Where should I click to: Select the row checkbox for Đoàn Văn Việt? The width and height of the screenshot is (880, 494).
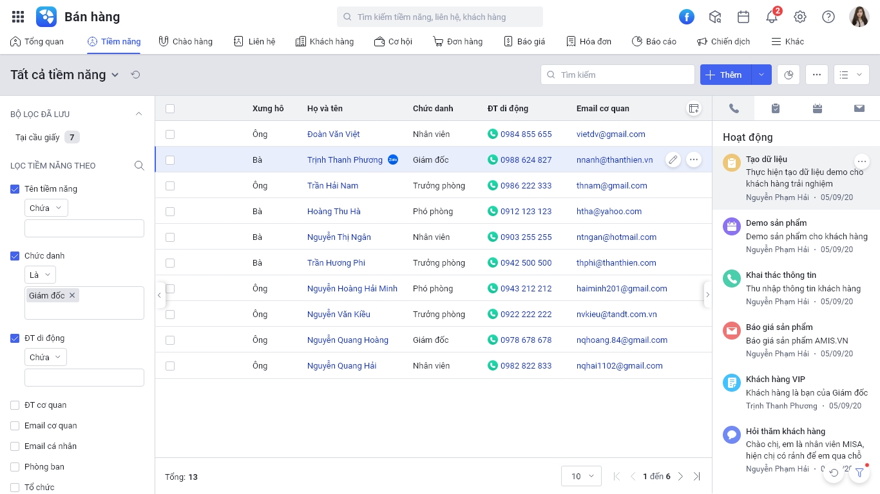[x=170, y=134]
